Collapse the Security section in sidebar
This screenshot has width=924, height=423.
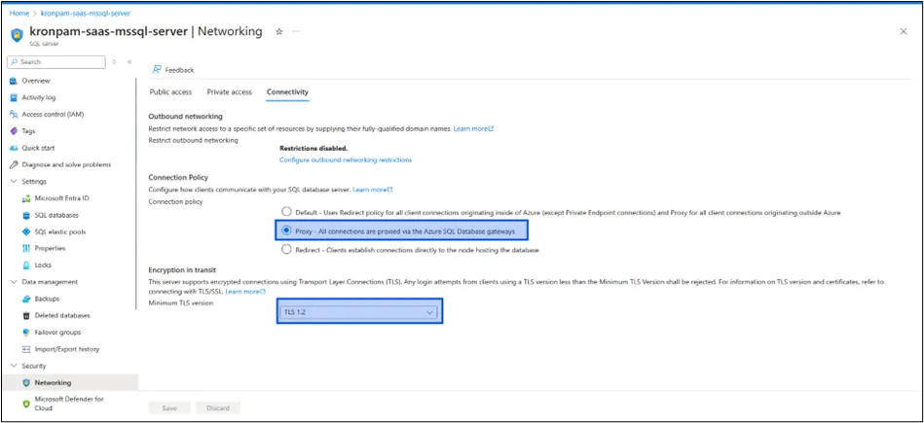click(x=14, y=366)
